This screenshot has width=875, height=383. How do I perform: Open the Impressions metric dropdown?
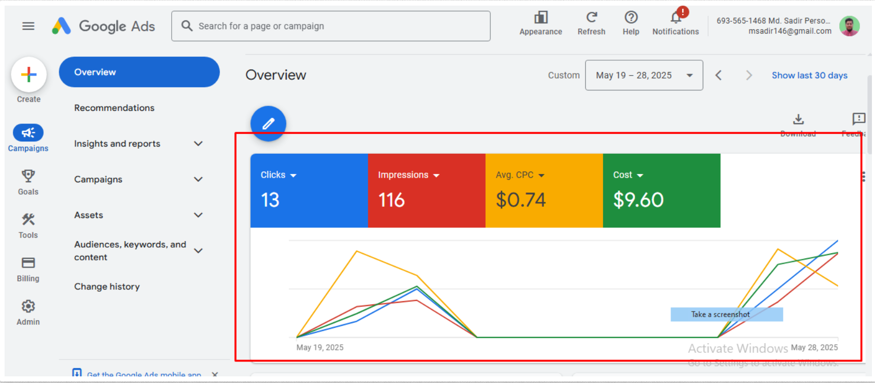click(x=436, y=175)
